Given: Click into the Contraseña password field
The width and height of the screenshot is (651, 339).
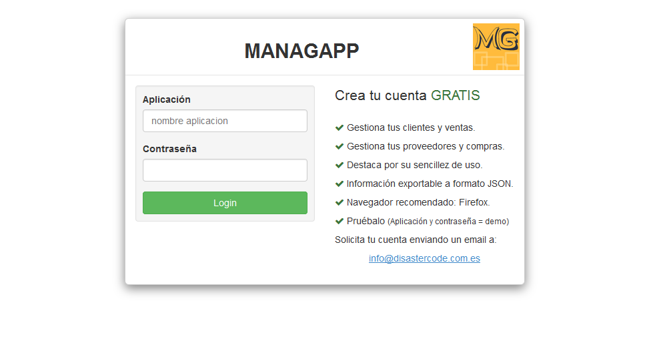Looking at the screenshot, I should [x=225, y=170].
